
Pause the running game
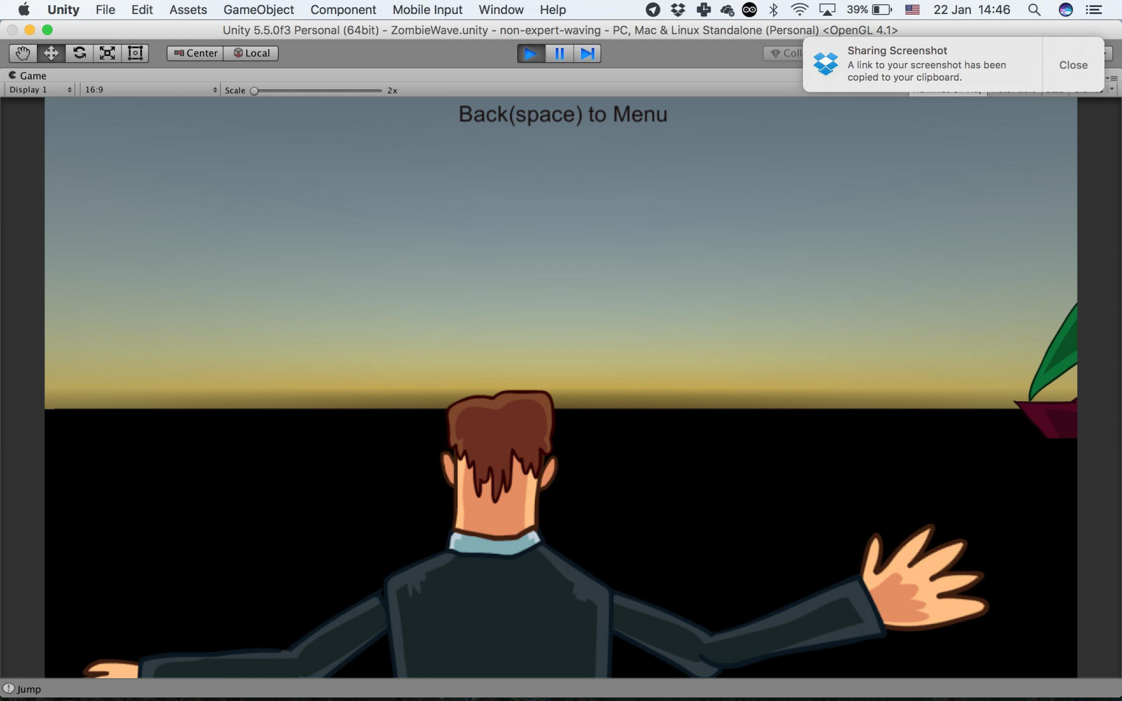point(559,54)
